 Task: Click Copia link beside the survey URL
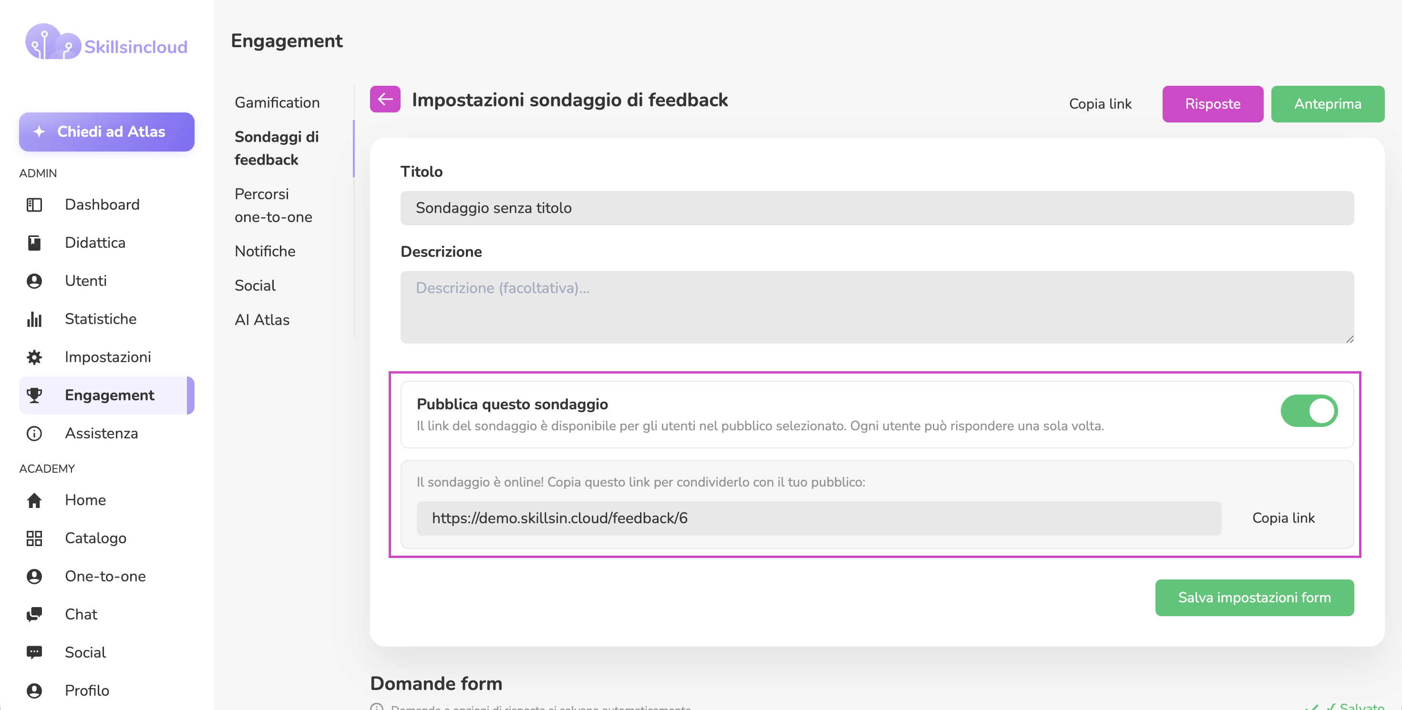click(1283, 518)
